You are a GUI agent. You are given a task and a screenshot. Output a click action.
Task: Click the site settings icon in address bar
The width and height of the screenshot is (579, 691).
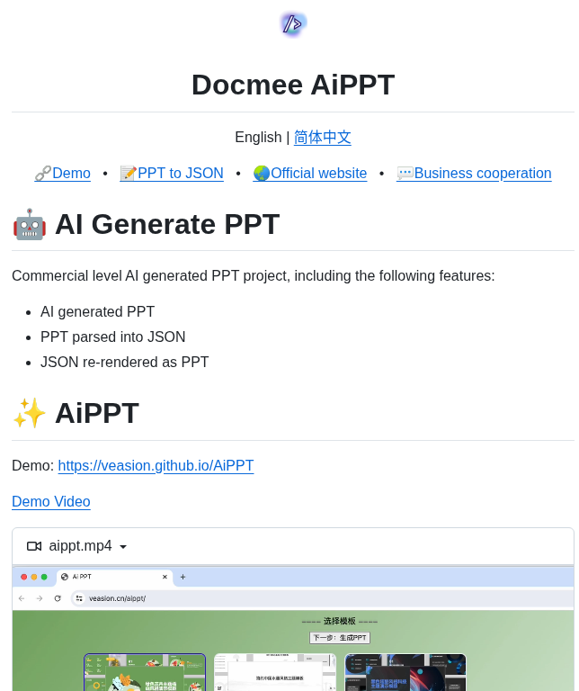coord(79,598)
